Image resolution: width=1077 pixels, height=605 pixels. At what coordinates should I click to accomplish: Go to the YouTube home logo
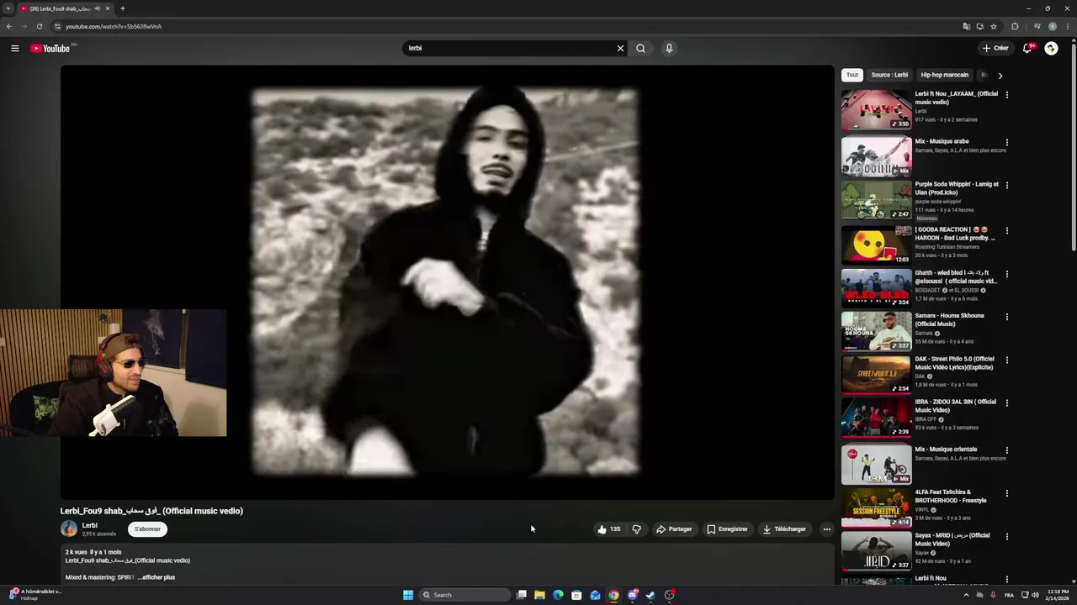[x=50, y=48]
